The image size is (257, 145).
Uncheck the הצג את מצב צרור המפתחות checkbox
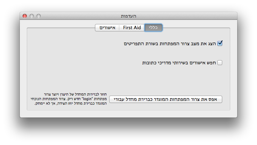[x=220, y=43]
